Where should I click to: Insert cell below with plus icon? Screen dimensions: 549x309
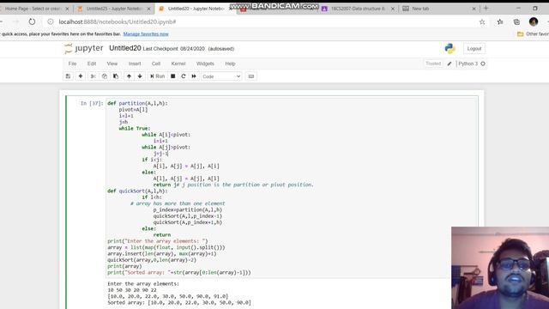pos(81,76)
